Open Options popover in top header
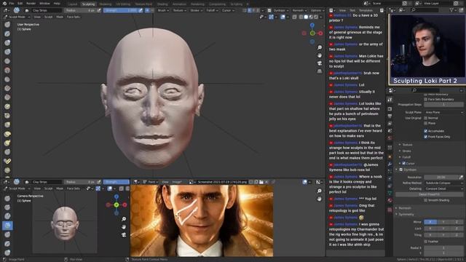Image resolution: width=466 pixels, height=262 pixels. tap(317, 10)
